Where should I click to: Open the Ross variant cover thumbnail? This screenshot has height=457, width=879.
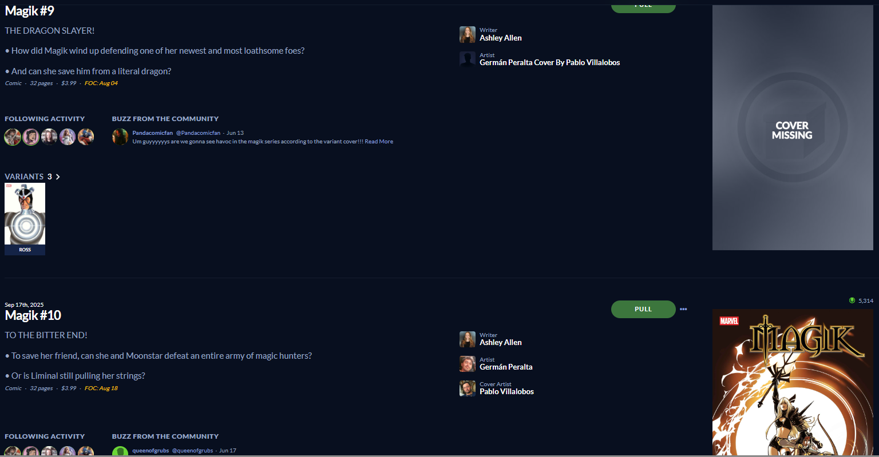coord(25,219)
